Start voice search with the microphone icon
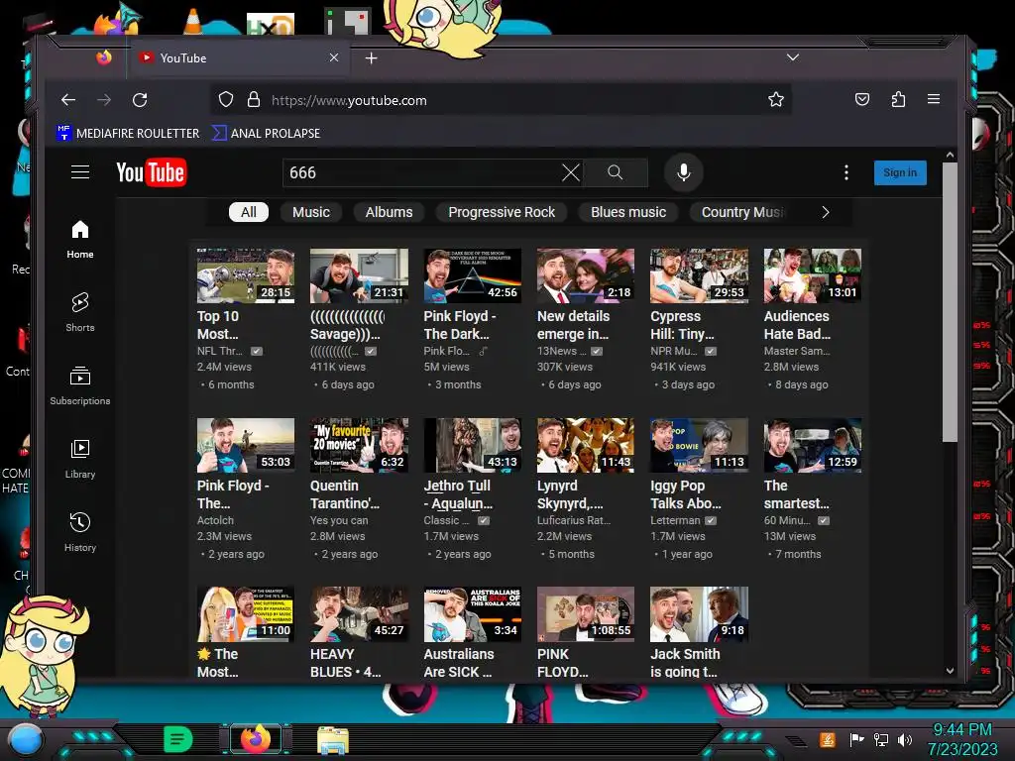Image resolution: width=1015 pixels, height=761 pixels. pyautogui.click(x=684, y=172)
